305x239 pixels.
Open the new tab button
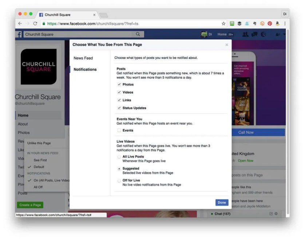coord(103,15)
